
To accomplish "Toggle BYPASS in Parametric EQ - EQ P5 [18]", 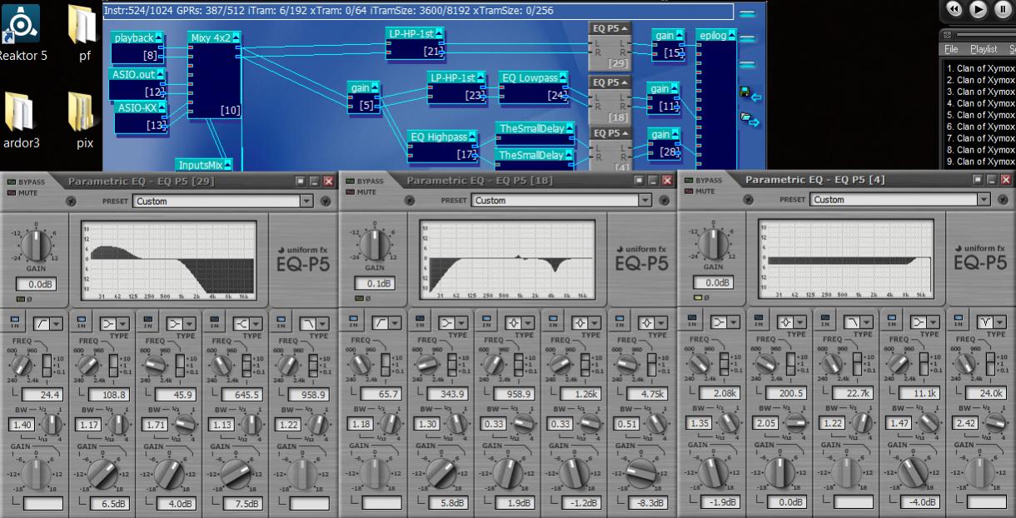I will (x=348, y=181).
